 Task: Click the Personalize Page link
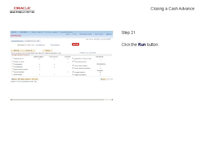coord(103,39)
